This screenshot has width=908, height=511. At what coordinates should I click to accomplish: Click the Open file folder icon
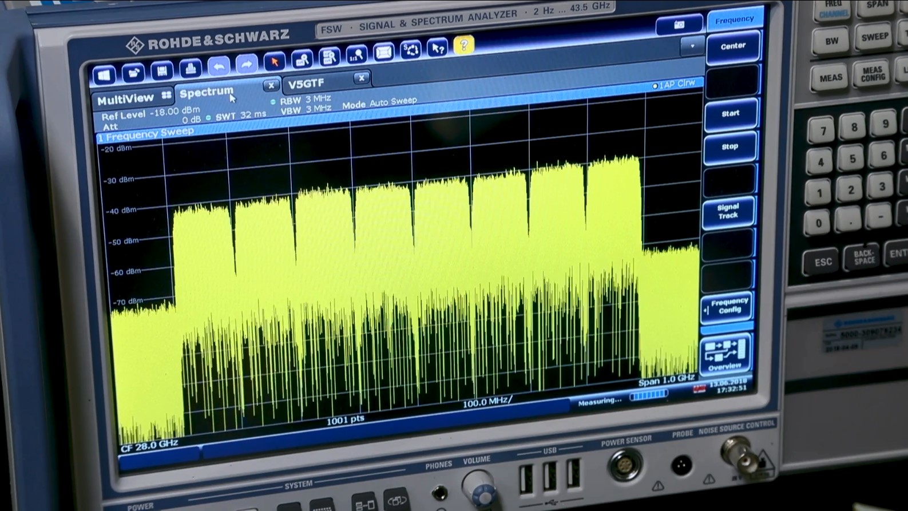click(x=133, y=72)
